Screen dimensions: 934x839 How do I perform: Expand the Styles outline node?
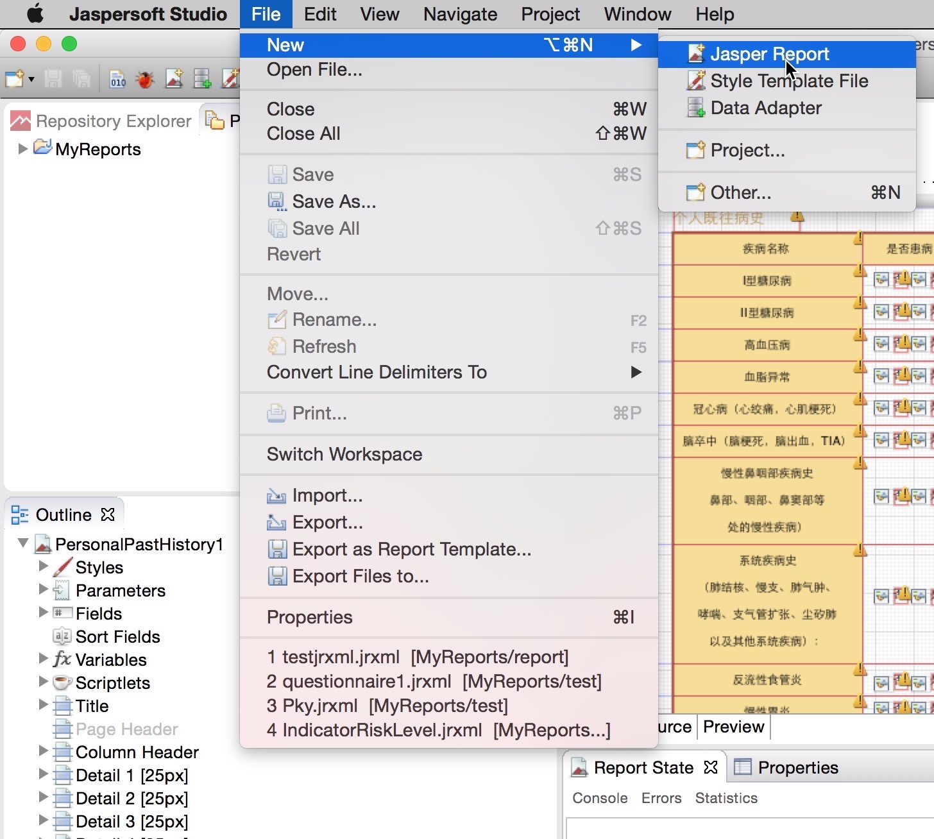click(44, 566)
